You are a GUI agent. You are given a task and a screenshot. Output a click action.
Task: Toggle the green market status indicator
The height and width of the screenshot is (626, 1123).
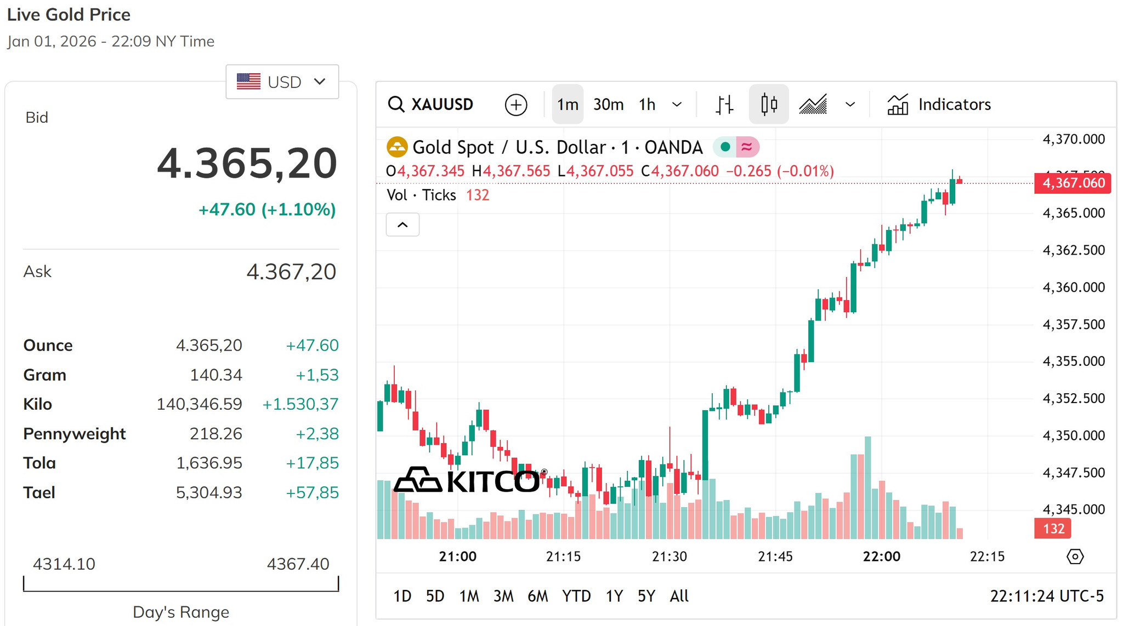tap(725, 147)
